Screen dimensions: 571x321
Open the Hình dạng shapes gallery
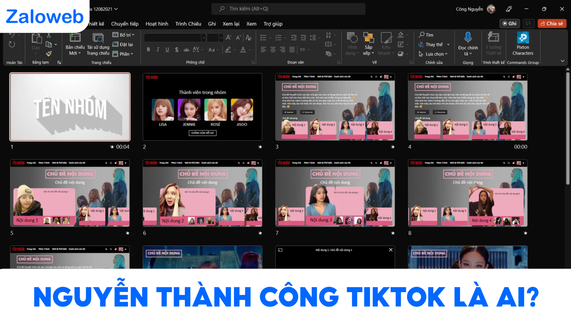[x=352, y=44]
